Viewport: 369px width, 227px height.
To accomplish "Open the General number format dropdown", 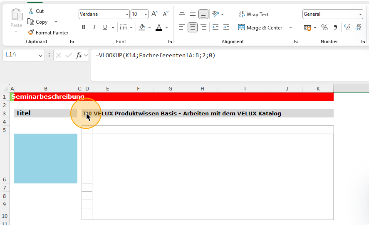I will pos(360,15).
